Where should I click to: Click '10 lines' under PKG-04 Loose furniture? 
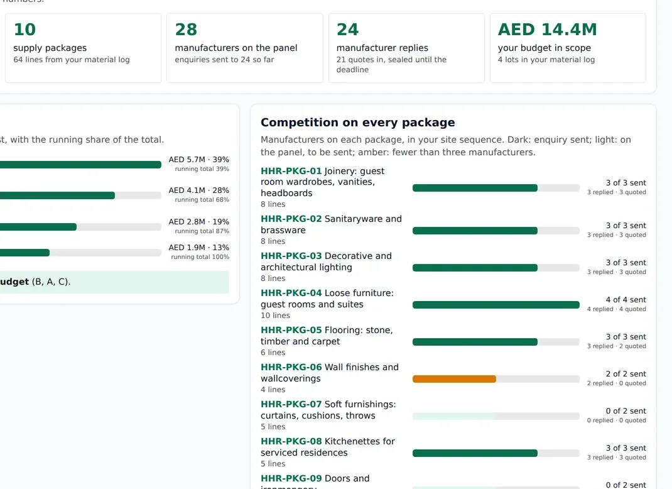coord(275,316)
